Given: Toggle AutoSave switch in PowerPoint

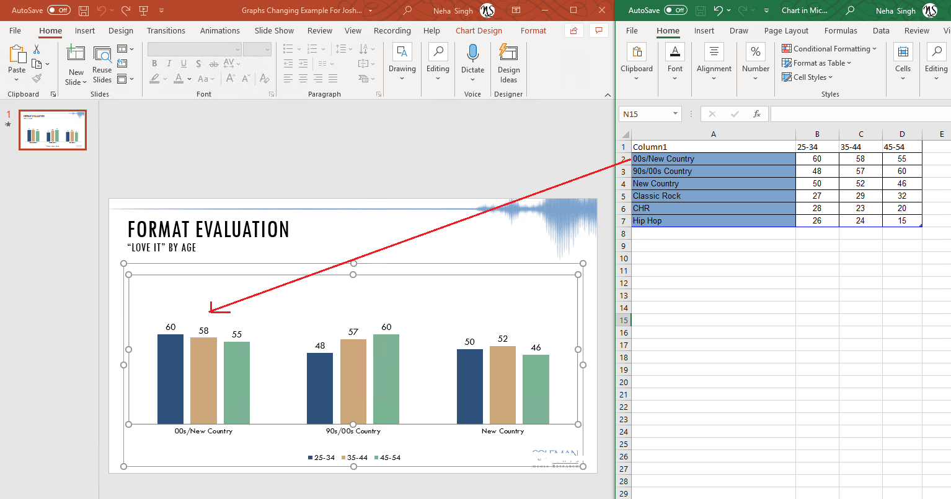Looking at the screenshot, I should point(59,11).
